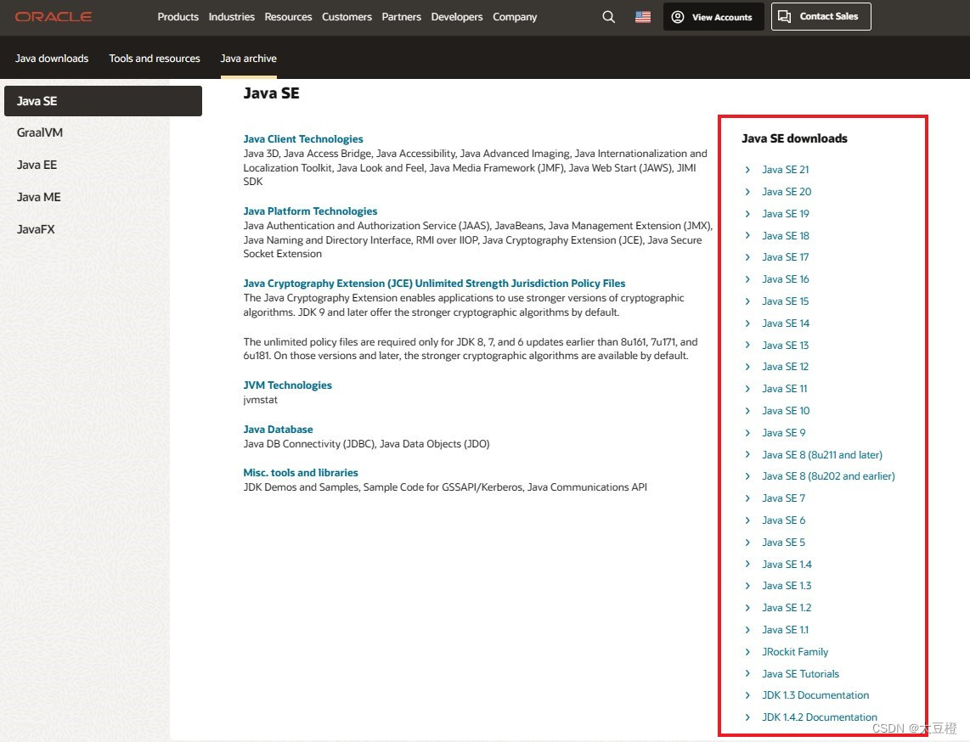Select Java downloads in the top menu
The image size is (970, 742).
click(52, 58)
